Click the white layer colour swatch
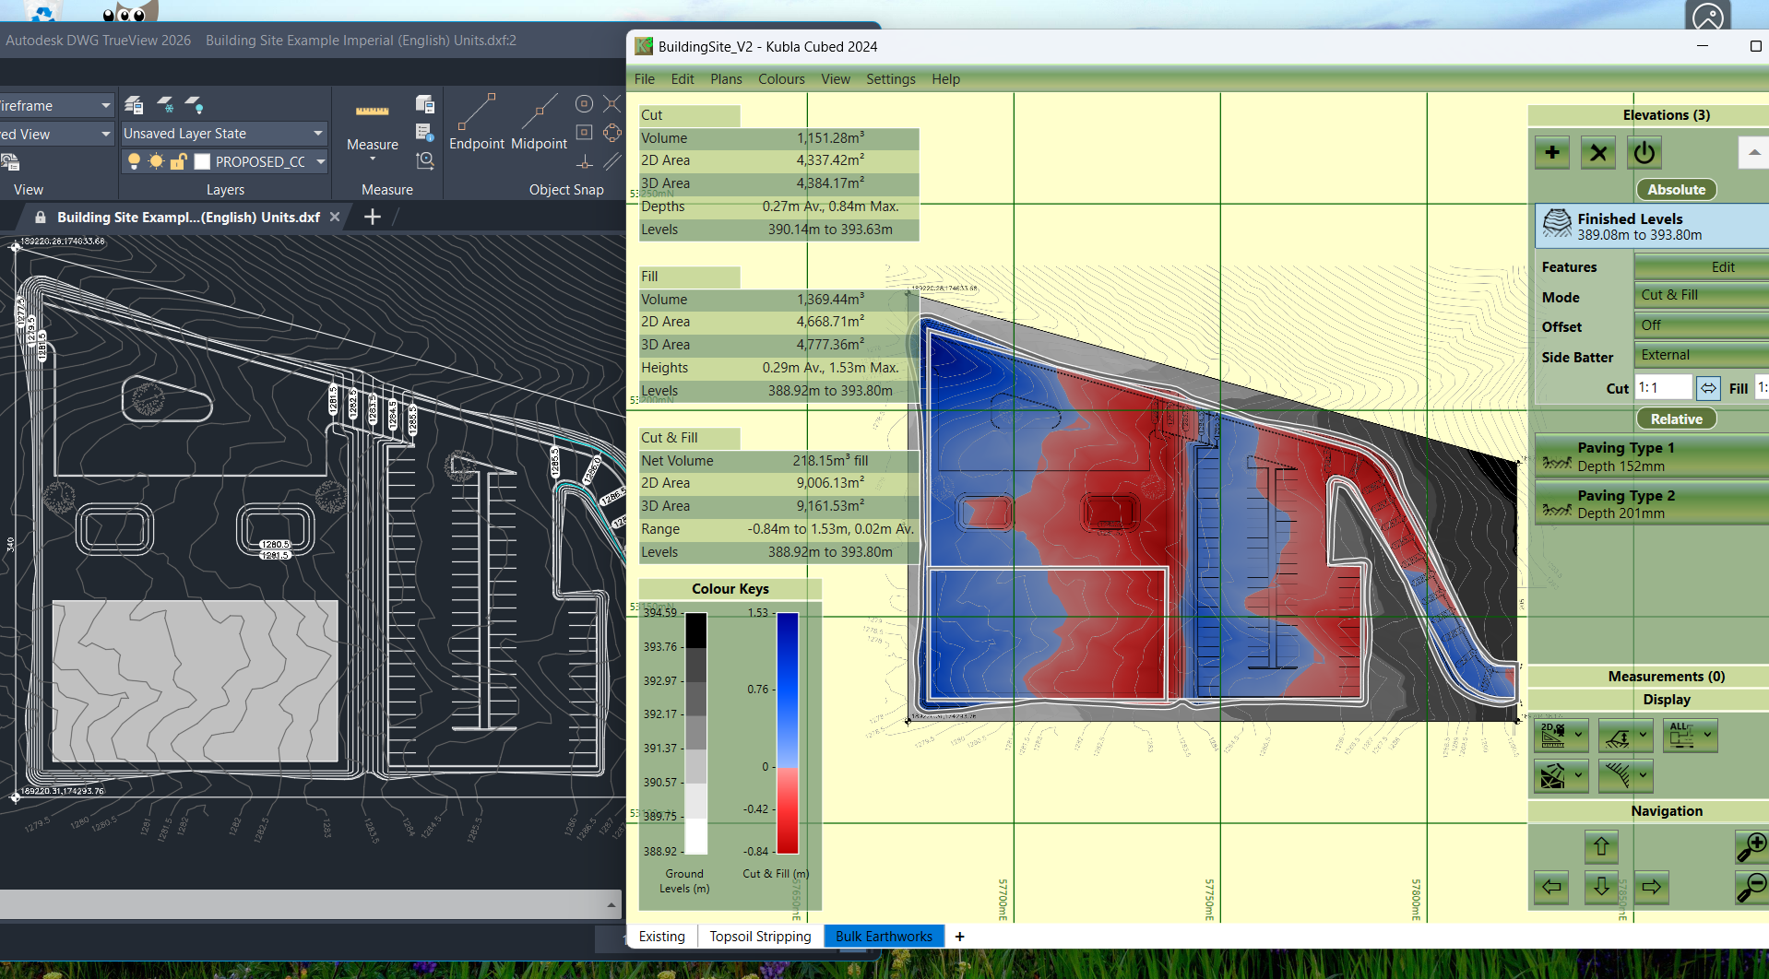This screenshot has width=1769, height=979. 202,162
